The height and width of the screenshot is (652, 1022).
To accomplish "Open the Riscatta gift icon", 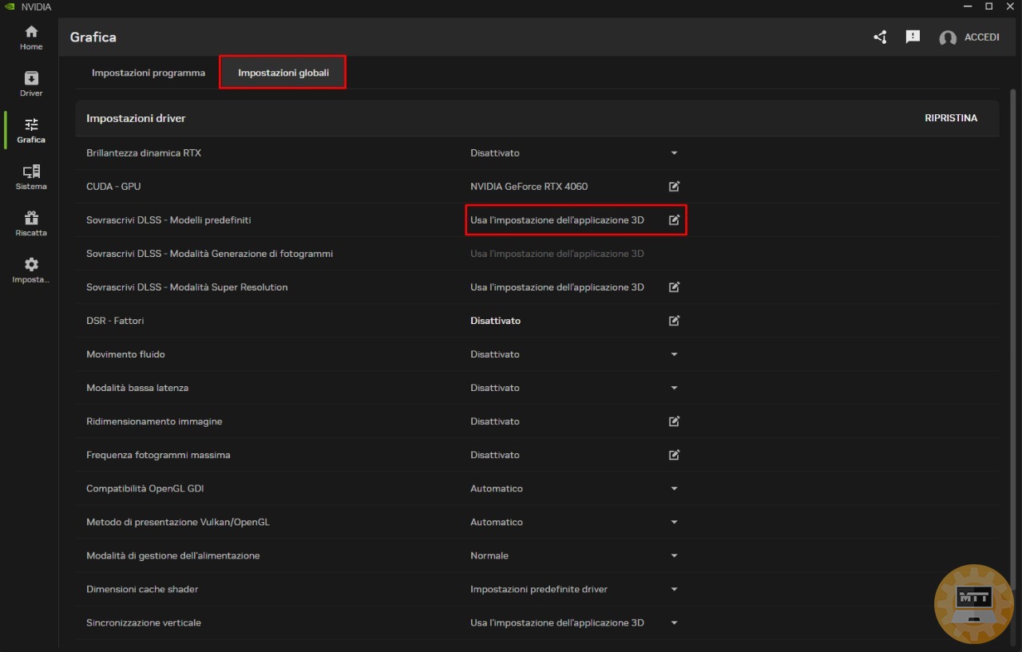I will pos(31,223).
